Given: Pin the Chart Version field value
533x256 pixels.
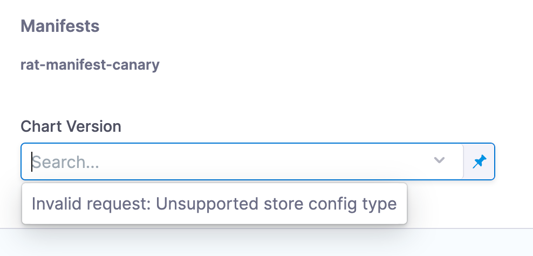Looking at the screenshot, I should click(479, 161).
